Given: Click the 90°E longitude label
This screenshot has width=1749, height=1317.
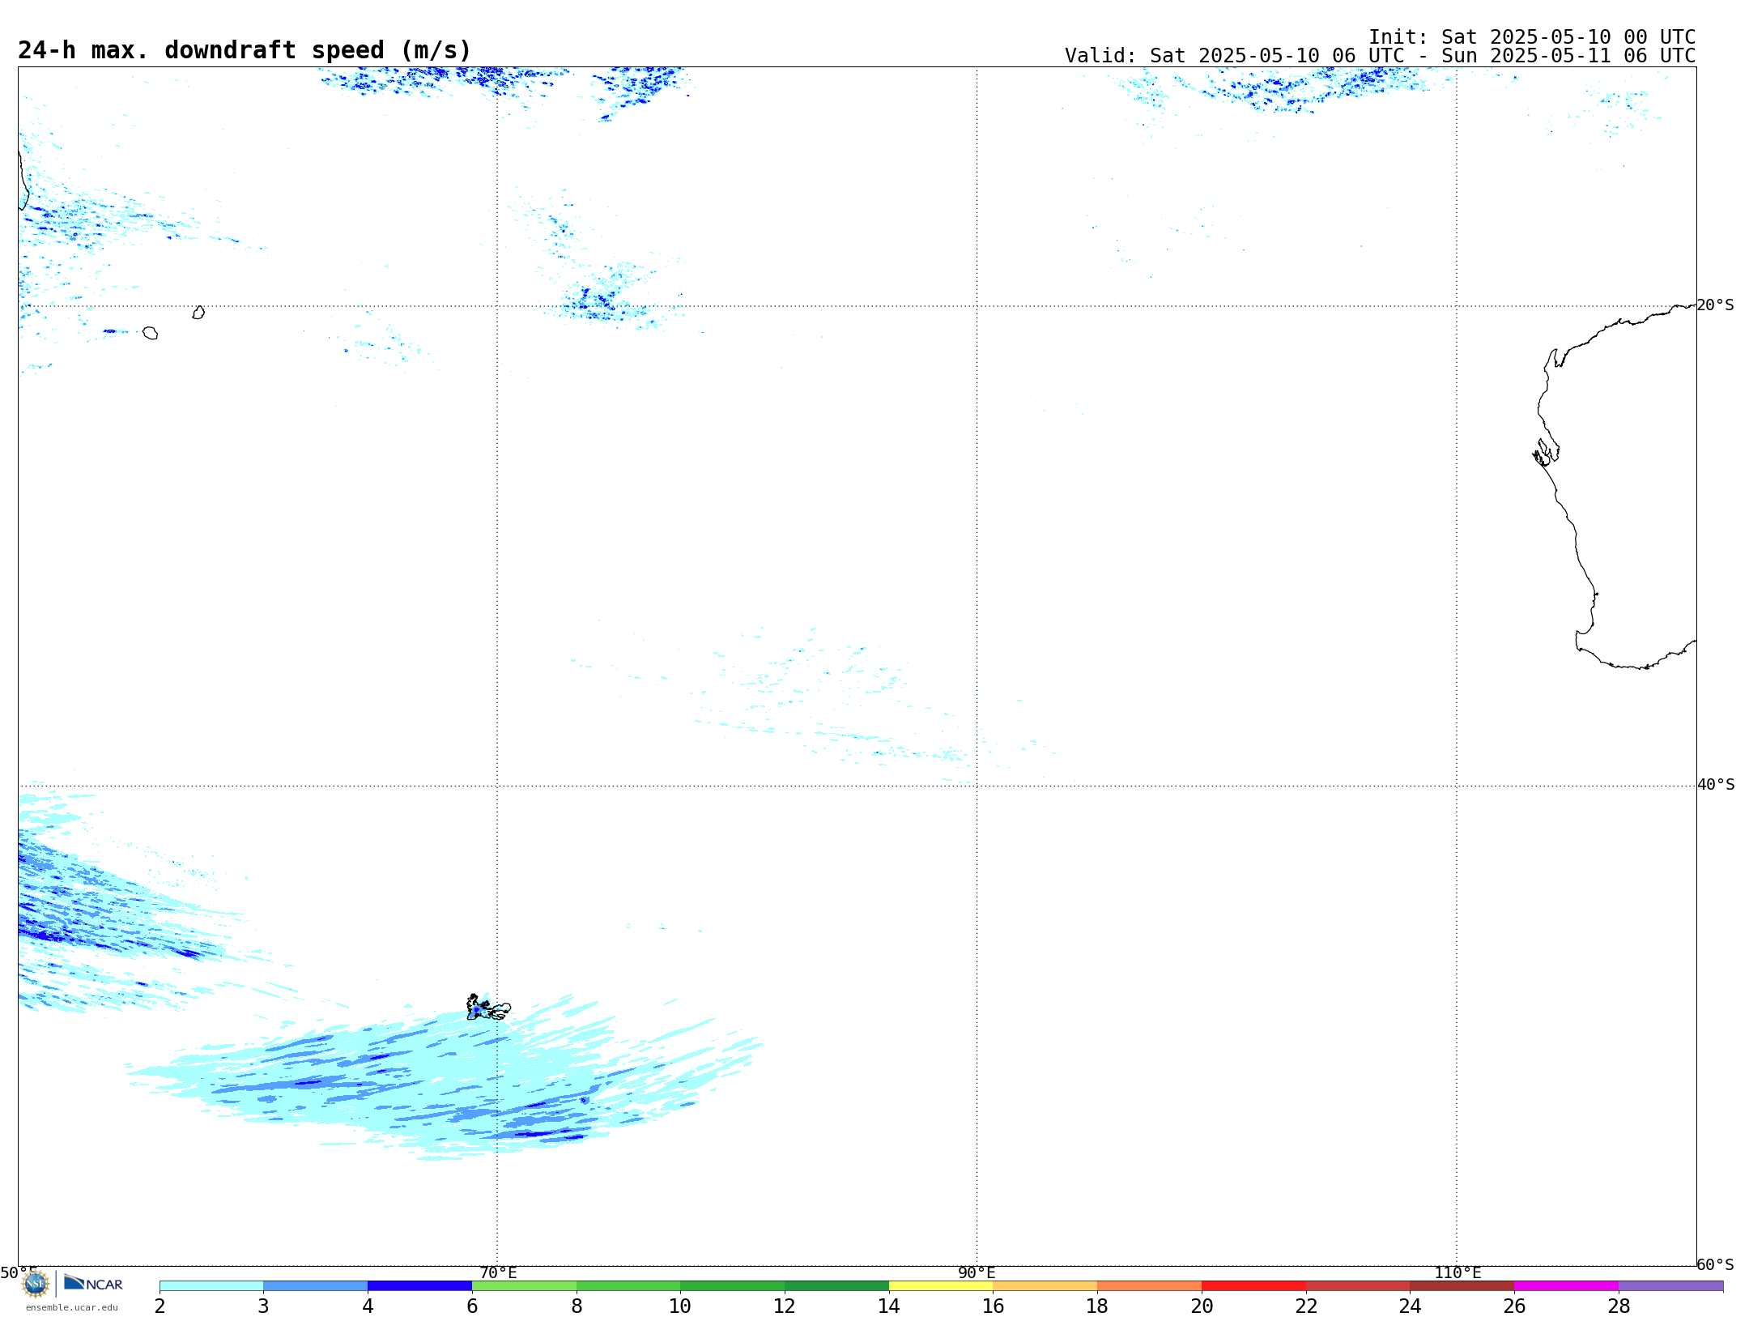Looking at the screenshot, I should tap(977, 1272).
